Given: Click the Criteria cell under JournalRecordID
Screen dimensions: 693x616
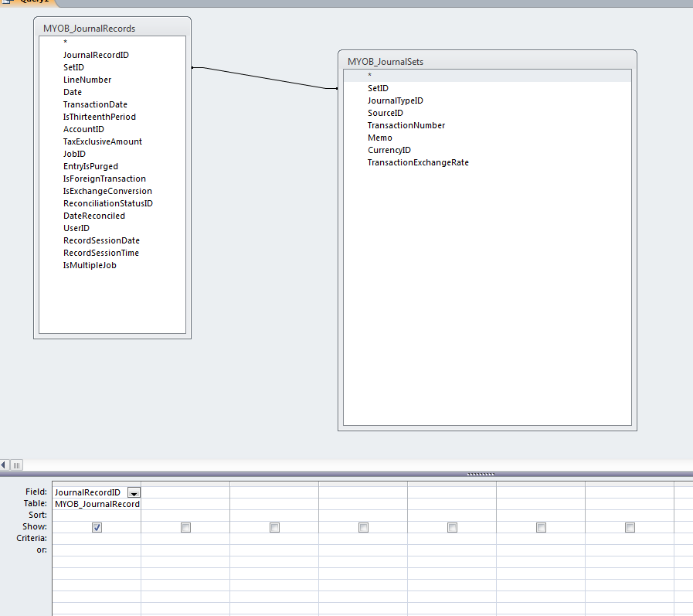Looking at the screenshot, I should click(x=97, y=539).
